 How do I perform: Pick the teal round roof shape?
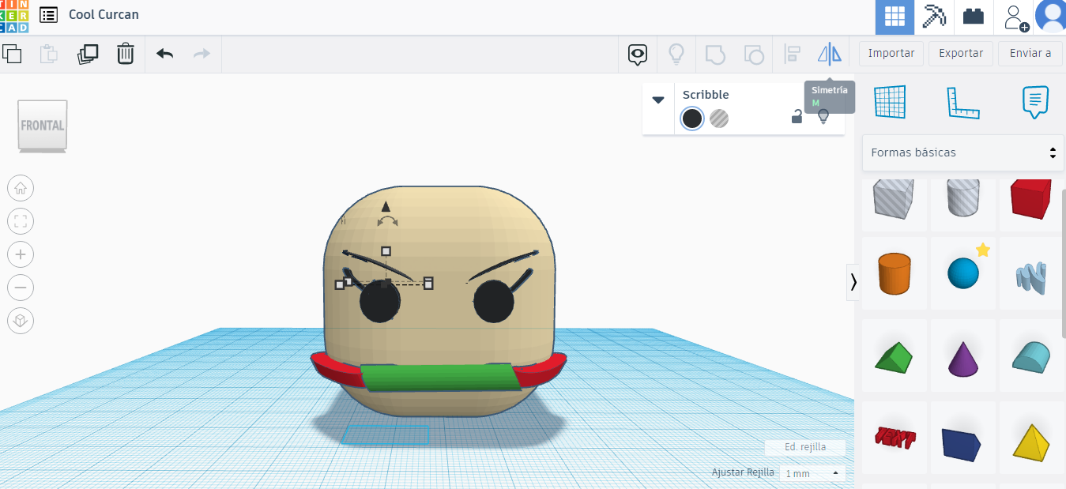point(1032,356)
